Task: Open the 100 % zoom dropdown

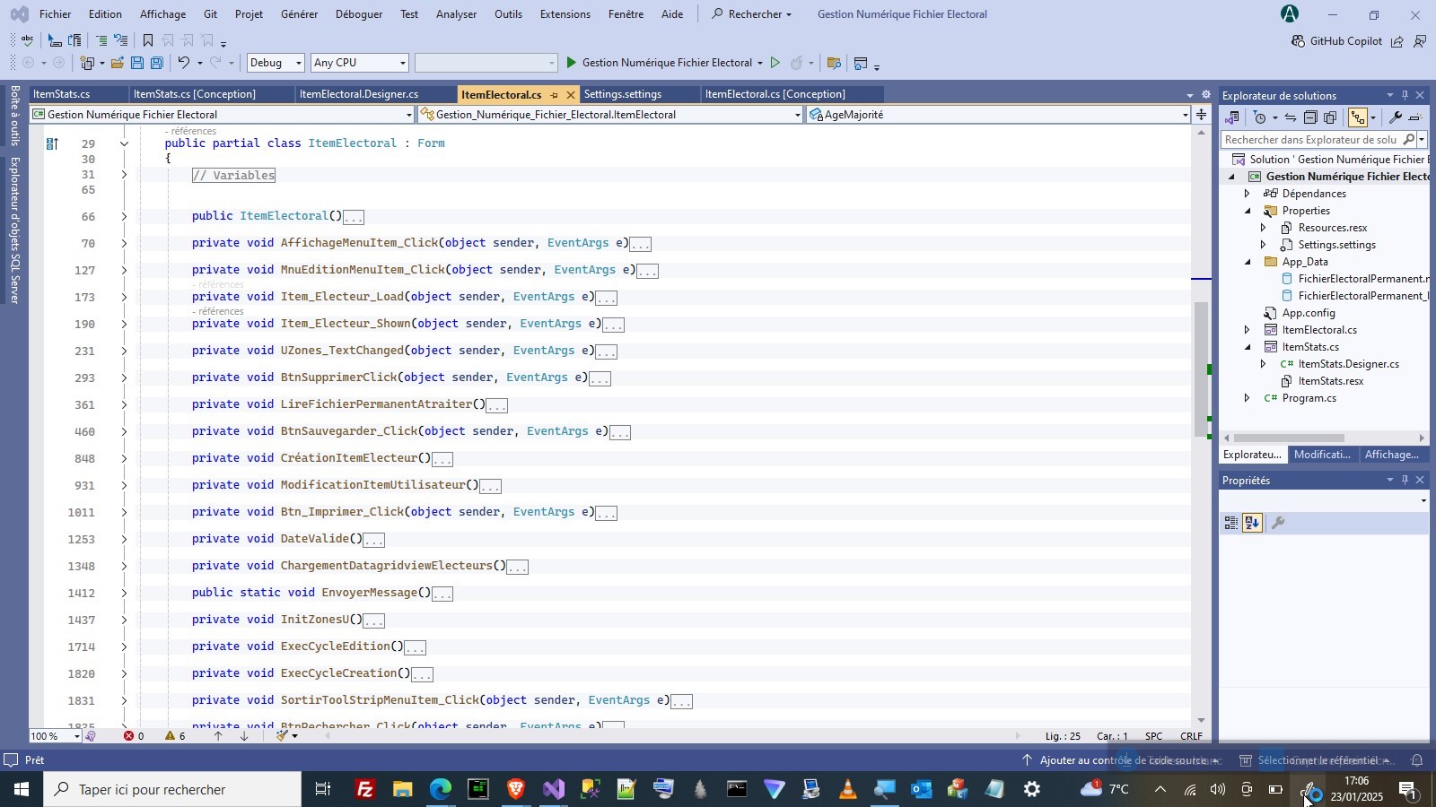Action: pos(55,736)
